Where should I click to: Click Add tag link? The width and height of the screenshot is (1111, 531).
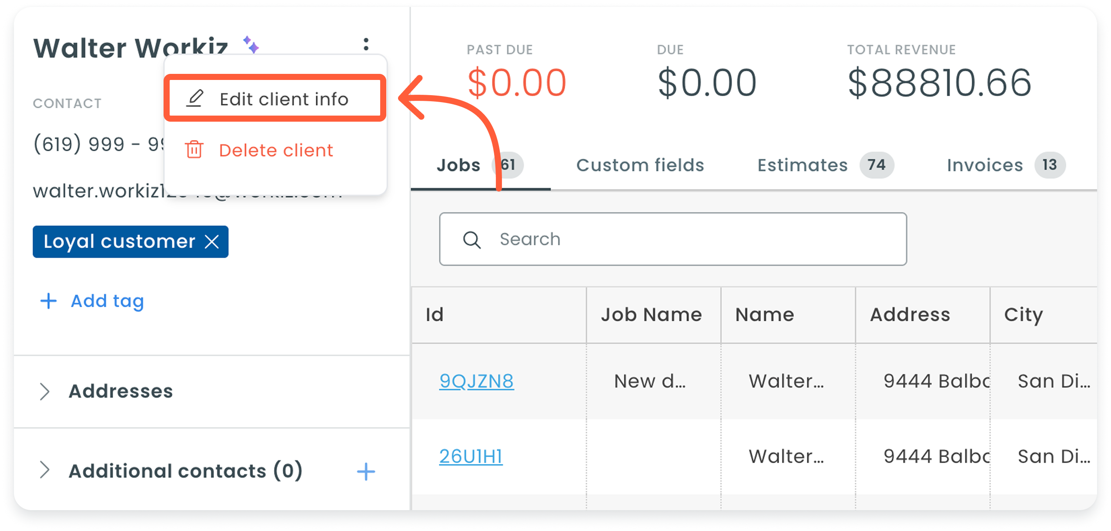click(x=107, y=301)
